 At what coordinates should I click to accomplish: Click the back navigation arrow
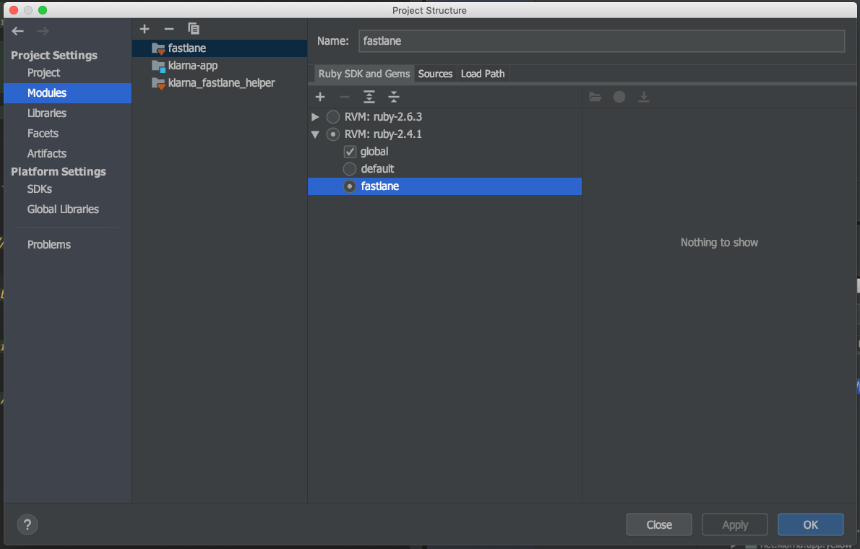tap(17, 31)
